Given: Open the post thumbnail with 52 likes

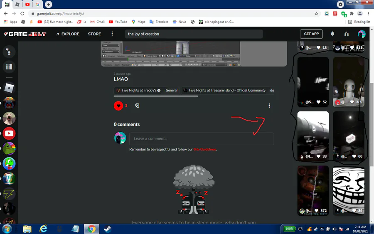Looking at the screenshot, I should [313, 82].
